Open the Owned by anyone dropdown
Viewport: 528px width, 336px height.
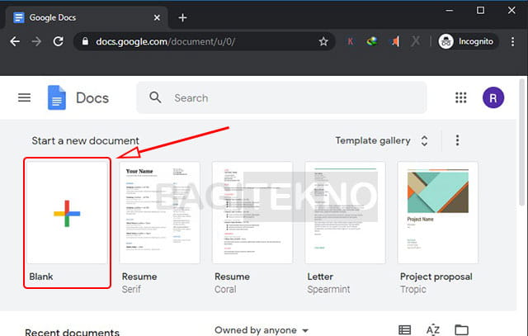tap(262, 330)
